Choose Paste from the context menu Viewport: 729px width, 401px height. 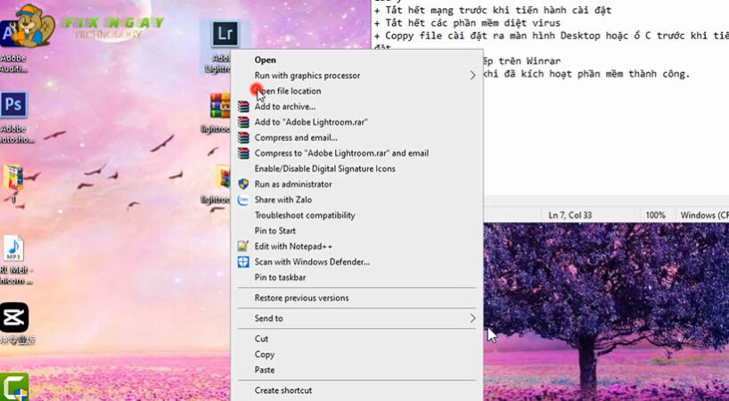357,370
